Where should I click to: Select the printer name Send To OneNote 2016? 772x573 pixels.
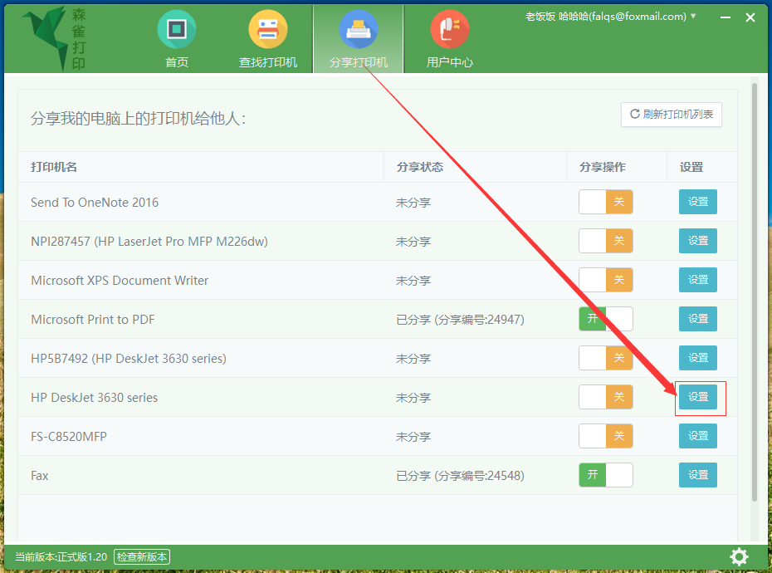95,203
